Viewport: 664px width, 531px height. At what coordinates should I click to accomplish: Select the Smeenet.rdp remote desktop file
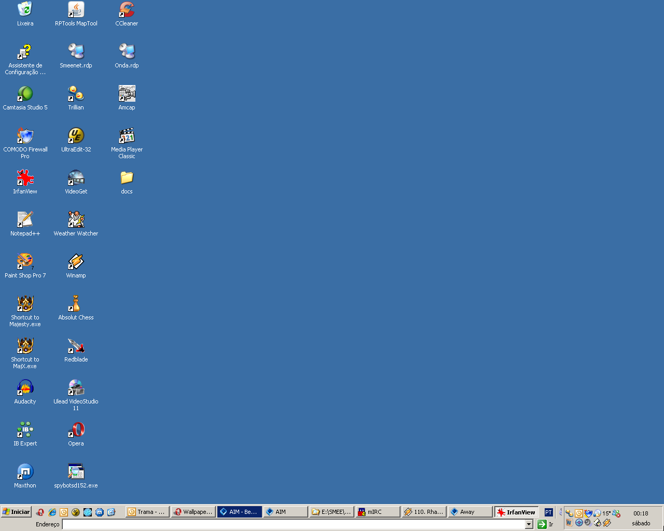point(76,55)
